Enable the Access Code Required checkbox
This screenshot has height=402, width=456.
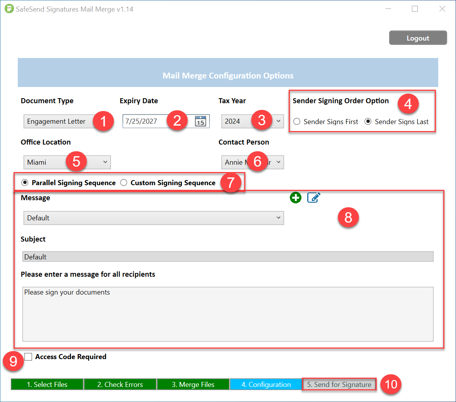click(x=28, y=357)
